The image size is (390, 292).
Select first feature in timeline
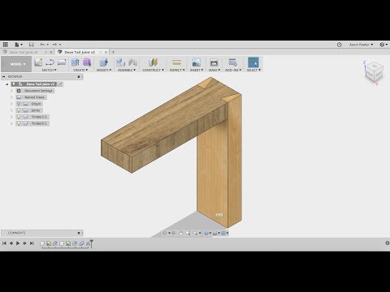point(42,243)
